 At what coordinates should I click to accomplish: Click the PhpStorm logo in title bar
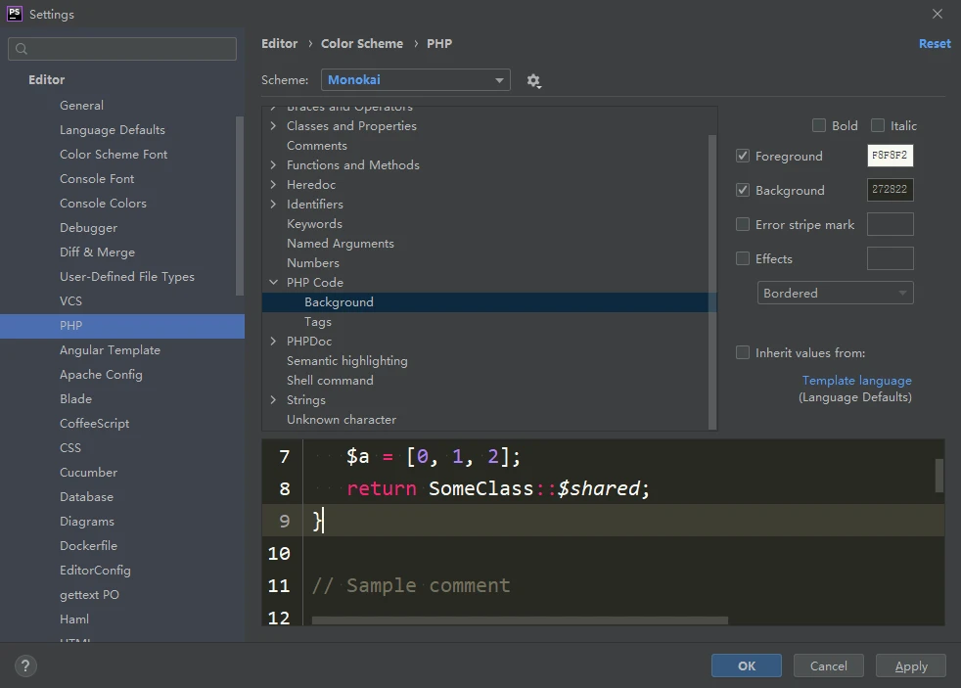click(x=15, y=14)
